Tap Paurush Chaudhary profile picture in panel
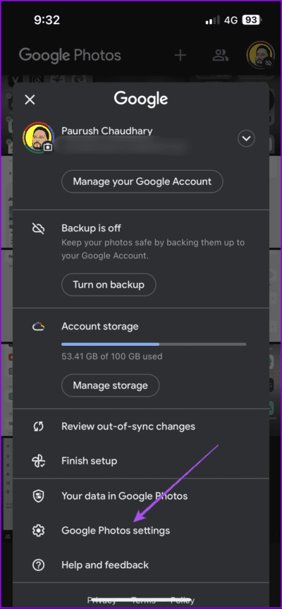The image size is (282, 609). (x=38, y=138)
